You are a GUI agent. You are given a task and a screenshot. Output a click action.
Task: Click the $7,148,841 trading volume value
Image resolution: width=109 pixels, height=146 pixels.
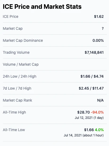(94, 52)
